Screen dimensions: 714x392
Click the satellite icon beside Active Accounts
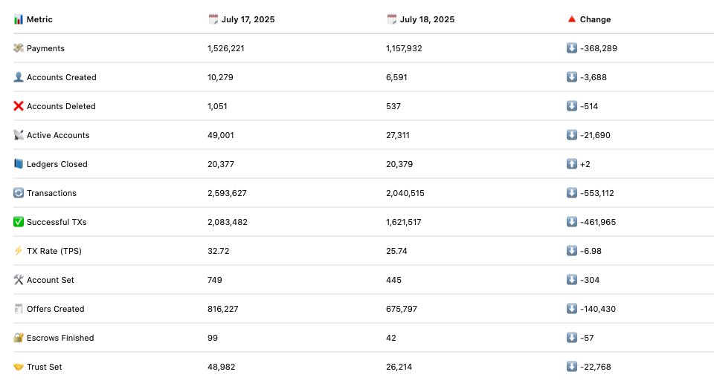click(18, 135)
